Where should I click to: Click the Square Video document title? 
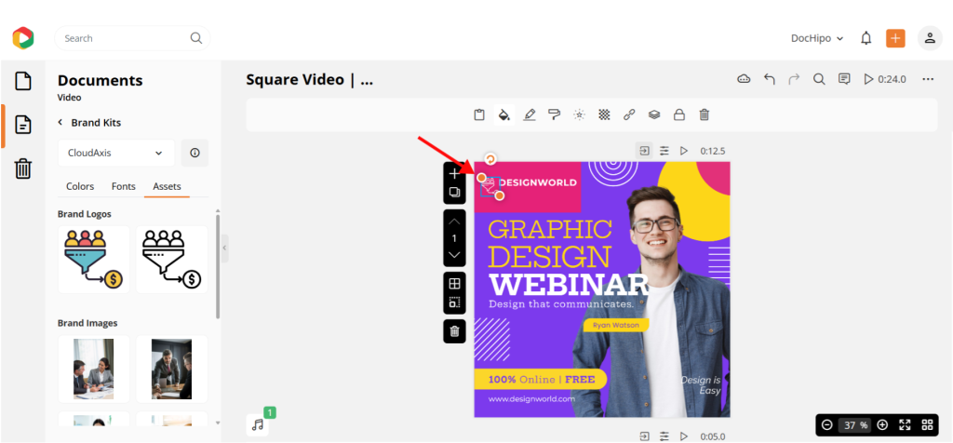pyautogui.click(x=309, y=80)
